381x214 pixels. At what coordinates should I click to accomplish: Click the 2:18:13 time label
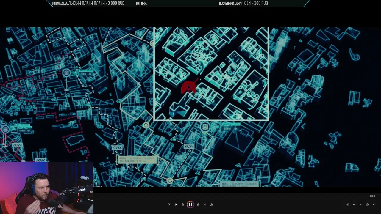click(372, 196)
